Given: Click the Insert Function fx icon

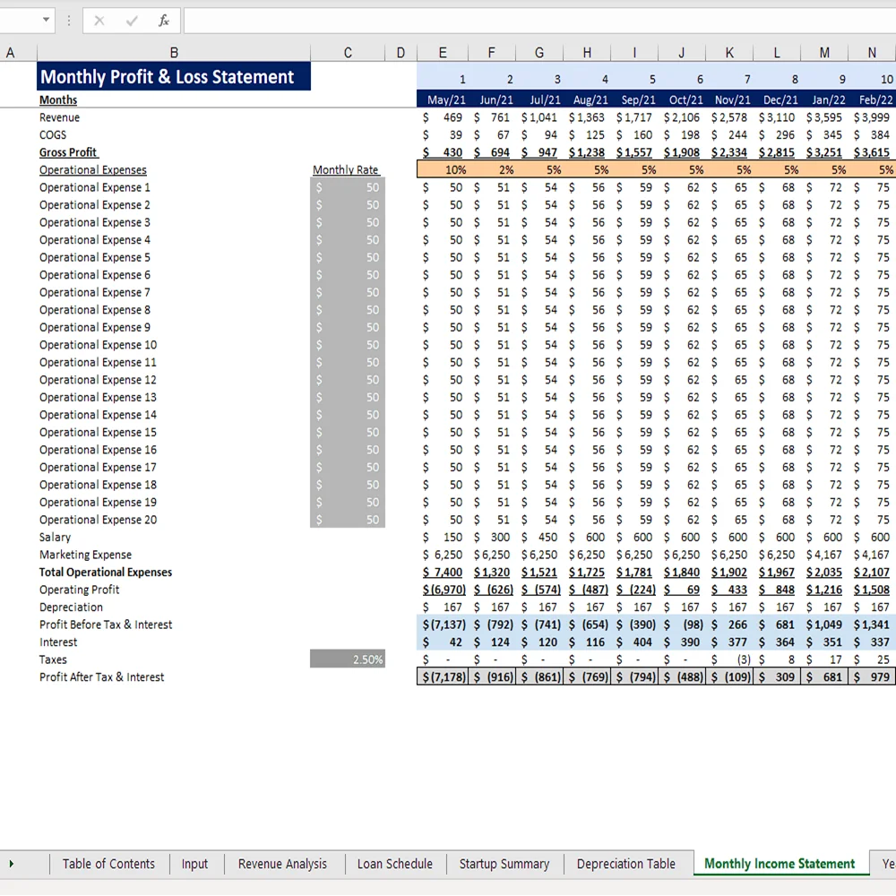Looking at the screenshot, I should pyautogui.click(x=163, y=21).
